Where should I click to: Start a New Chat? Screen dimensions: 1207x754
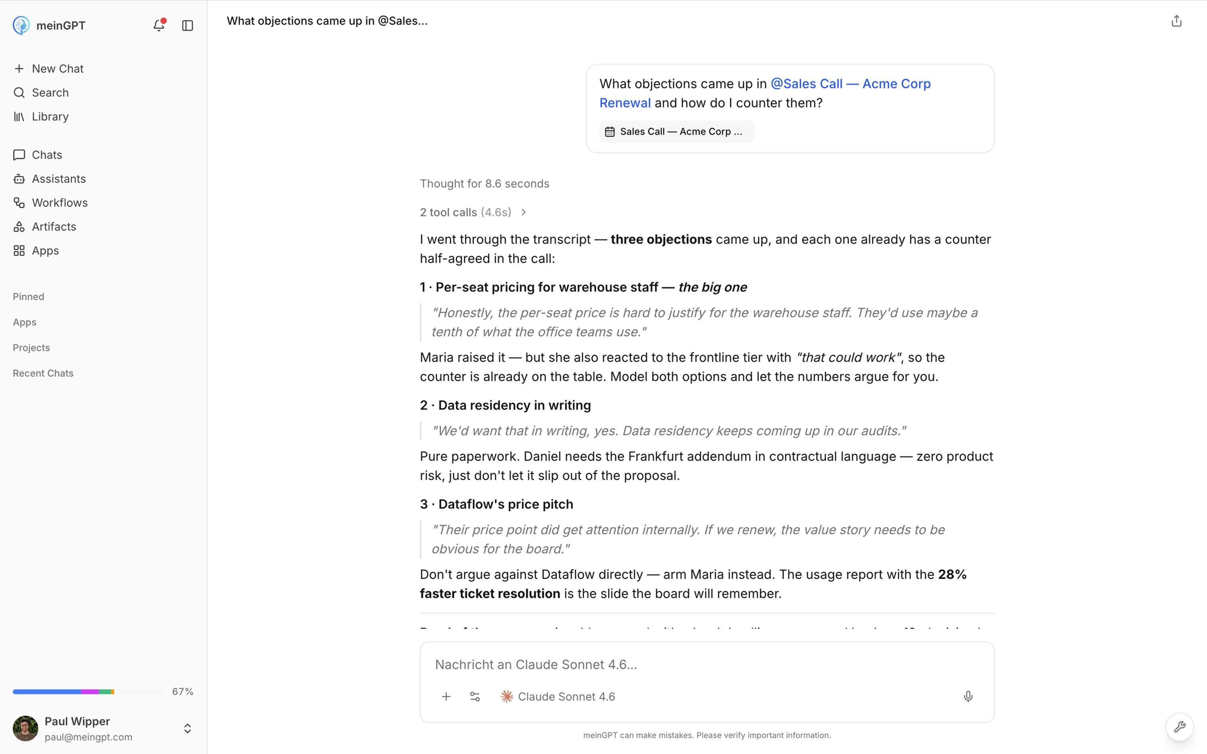(57, 68)
